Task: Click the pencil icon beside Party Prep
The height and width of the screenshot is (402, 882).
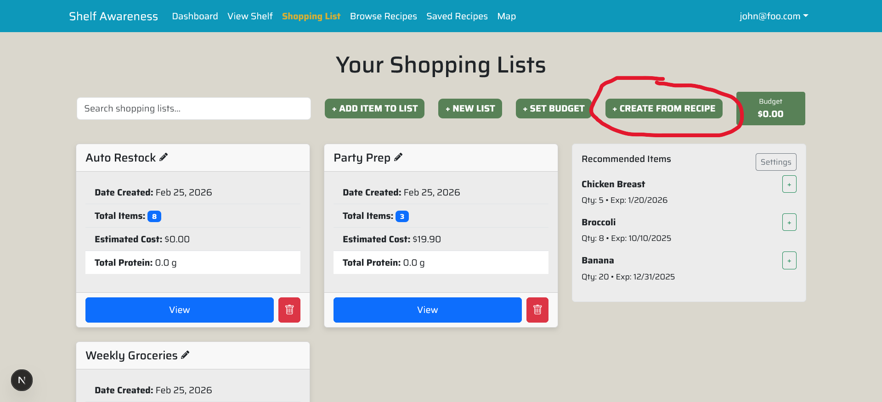Action: point(398,157)
